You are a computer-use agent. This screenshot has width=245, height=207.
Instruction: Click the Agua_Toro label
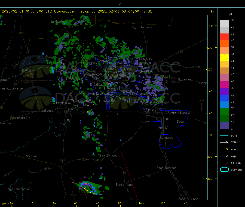pos(29,70)
